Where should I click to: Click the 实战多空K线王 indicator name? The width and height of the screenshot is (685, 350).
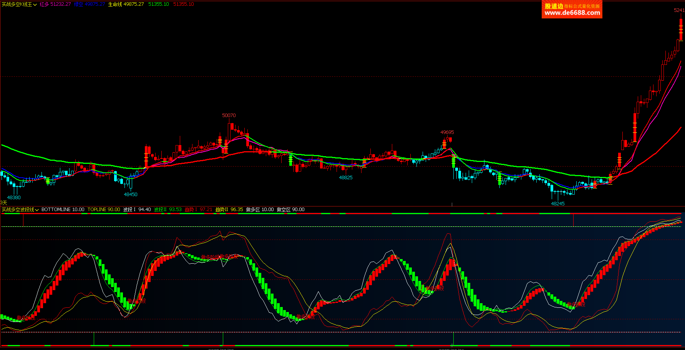(17, 4)
